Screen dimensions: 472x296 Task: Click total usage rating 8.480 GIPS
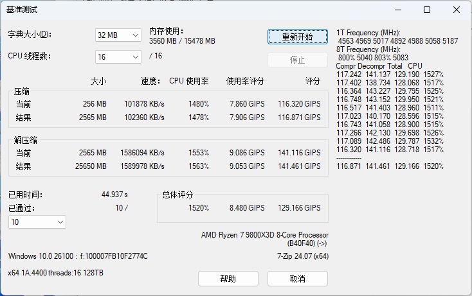click(247, 208)
